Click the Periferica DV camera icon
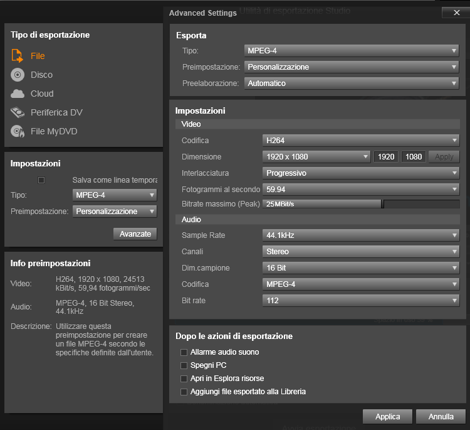The width and height of the screenshot is (470, 430). [x=18, y=112]
